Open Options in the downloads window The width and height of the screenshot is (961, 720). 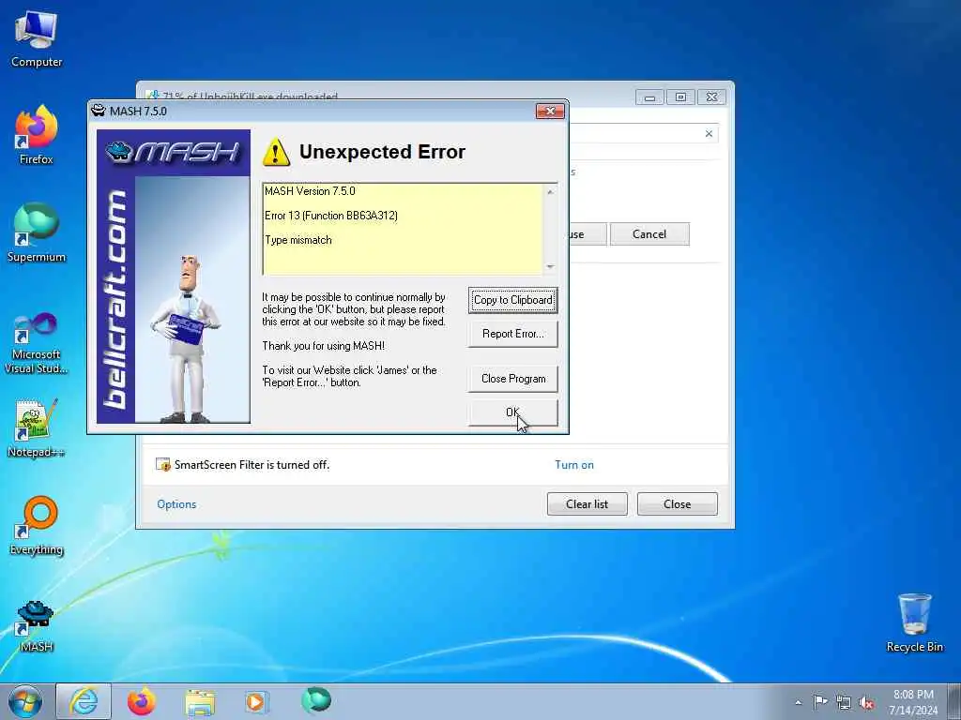click(x=176, y=503)
